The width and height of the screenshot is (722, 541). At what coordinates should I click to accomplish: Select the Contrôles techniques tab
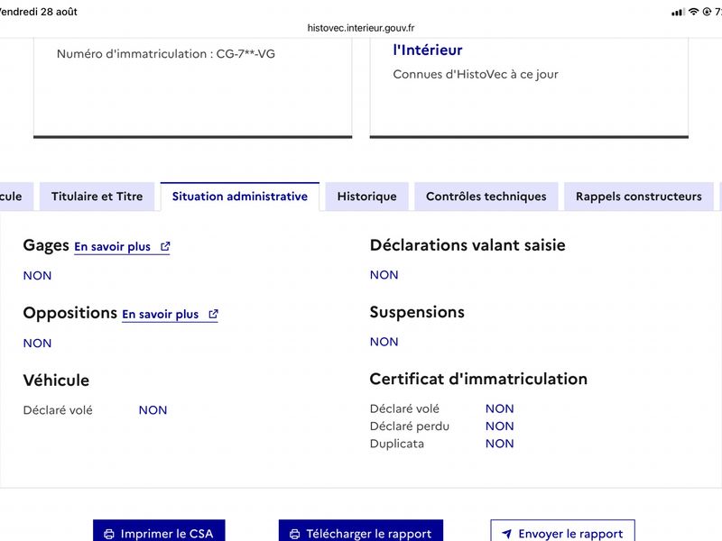pos(486,197)
